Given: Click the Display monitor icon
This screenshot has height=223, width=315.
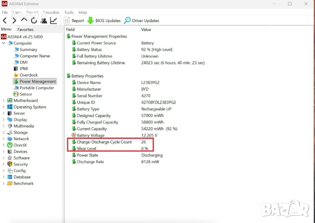Looking at the screenshot, I should pos(10,120).
